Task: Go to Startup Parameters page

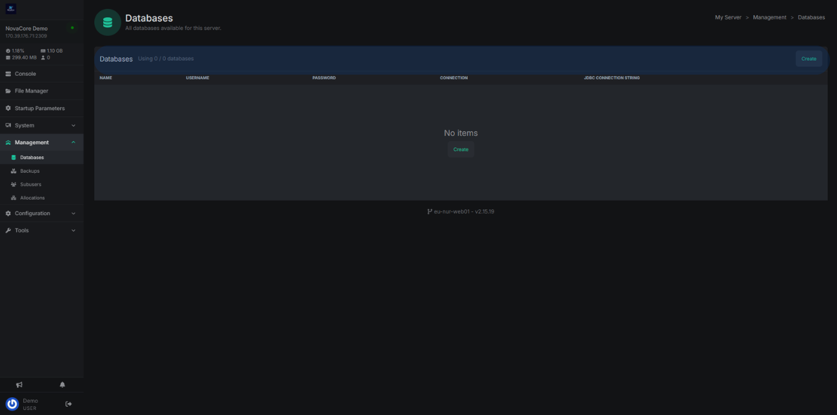Action: pos(39,108)
